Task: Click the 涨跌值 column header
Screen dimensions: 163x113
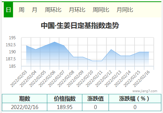Action: tap(96, 99)
